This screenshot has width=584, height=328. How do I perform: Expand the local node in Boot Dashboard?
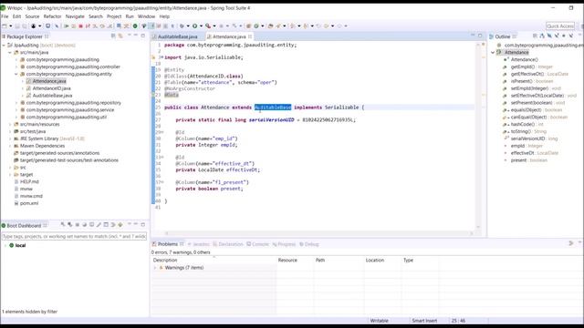tap(5, 245)
